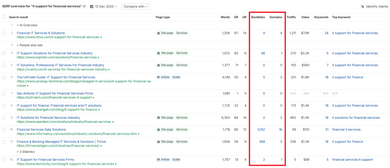Click the 46 backlinks value for logmein
This screenshot has height=168, width=390.
pyautogui.click(x=263, y=53)
